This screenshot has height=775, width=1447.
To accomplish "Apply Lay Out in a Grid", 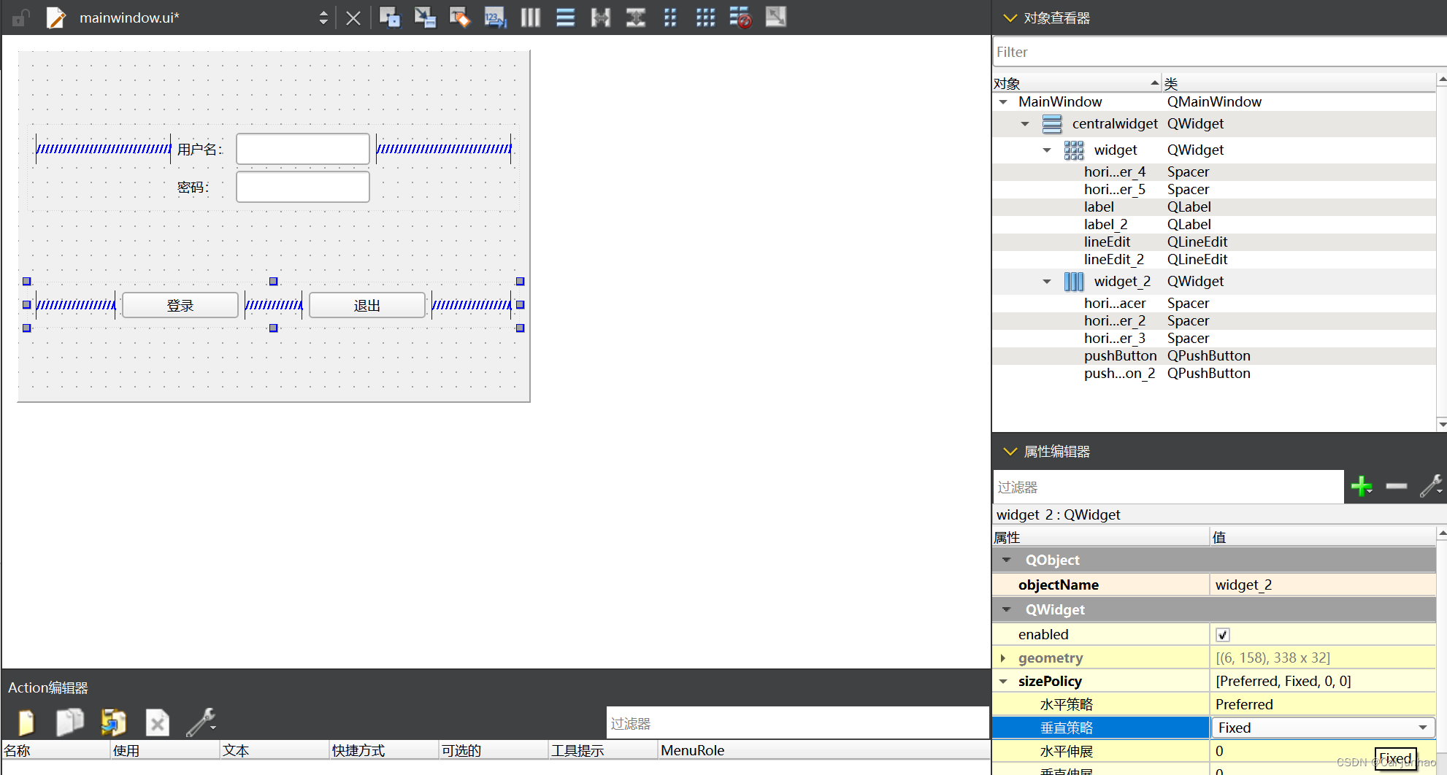I will (x=705, y=18).
